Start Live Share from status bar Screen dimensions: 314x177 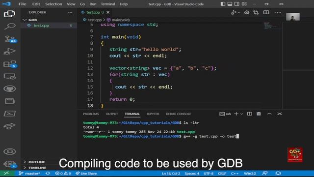click(x=86, y=174)
